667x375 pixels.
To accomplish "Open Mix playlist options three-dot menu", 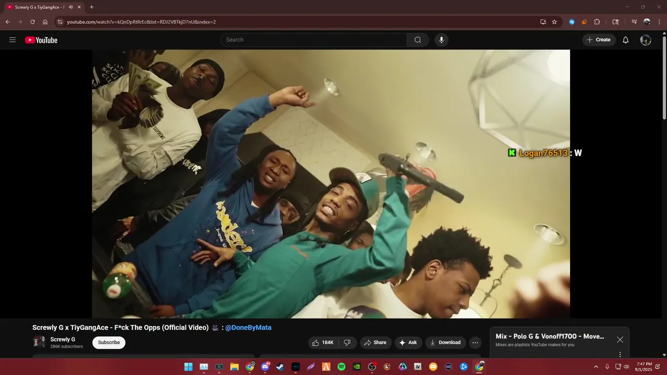I will (620, 354).
